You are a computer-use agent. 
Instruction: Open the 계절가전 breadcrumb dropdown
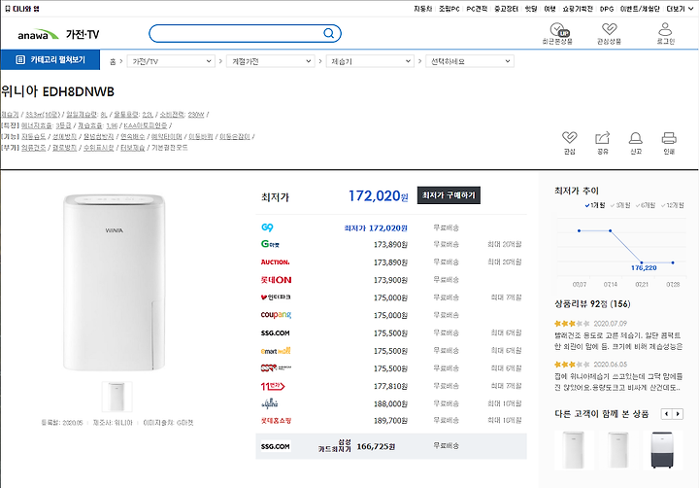pos(271,61)
